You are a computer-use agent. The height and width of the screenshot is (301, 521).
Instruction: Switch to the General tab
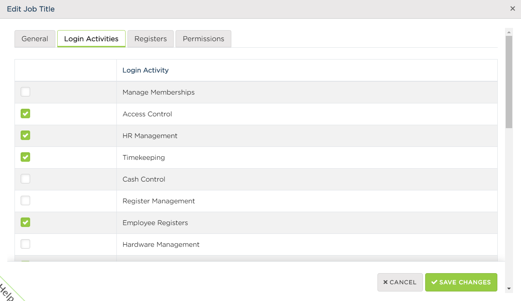[x=35, y=39]
